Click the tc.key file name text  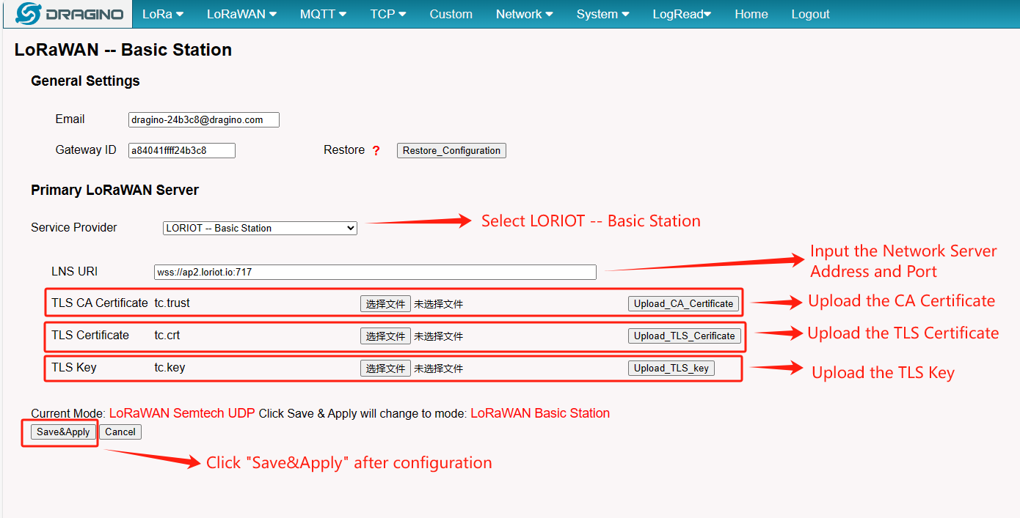[170, 367]
